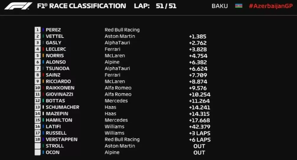Select the VETTEL driver row name
The height and width of the screenshot is (160, 297).
(x=55, y=36)
